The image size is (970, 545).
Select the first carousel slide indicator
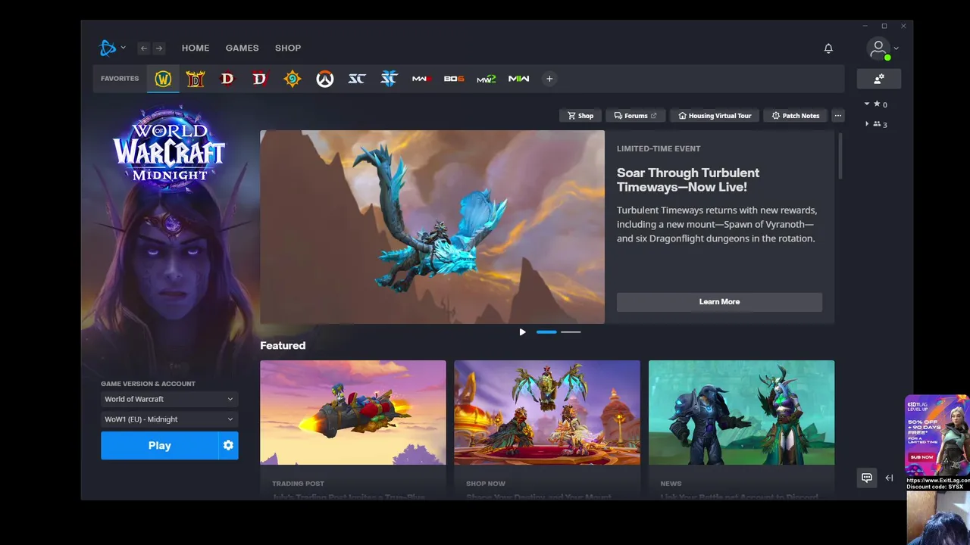click(x=546, y=332)
